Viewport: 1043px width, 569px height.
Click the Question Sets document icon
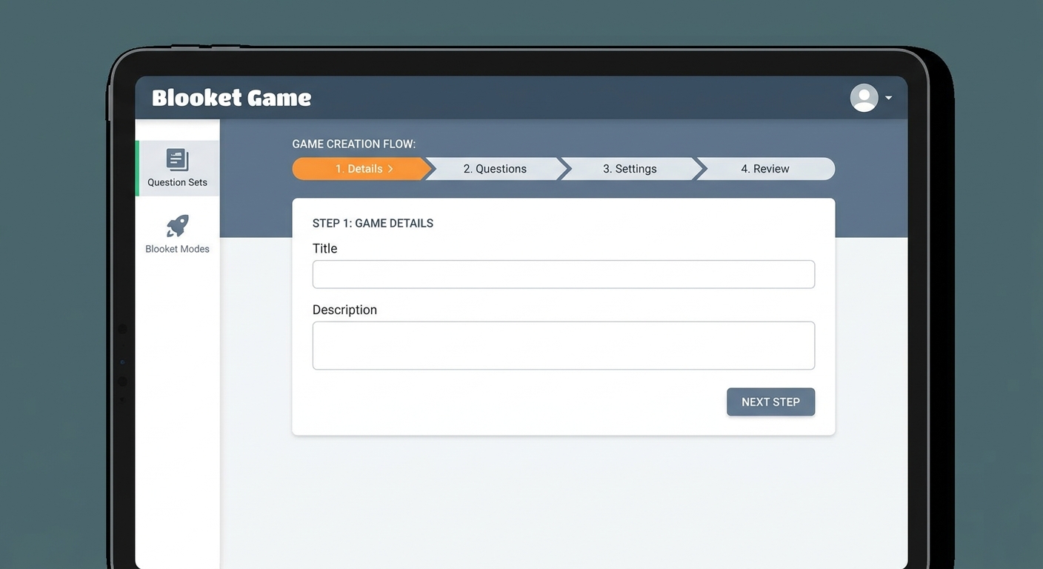[177, 159]
